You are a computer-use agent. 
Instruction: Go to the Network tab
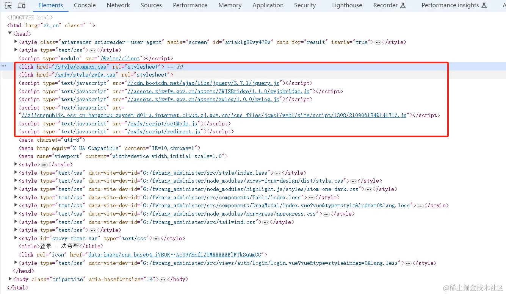118,5
